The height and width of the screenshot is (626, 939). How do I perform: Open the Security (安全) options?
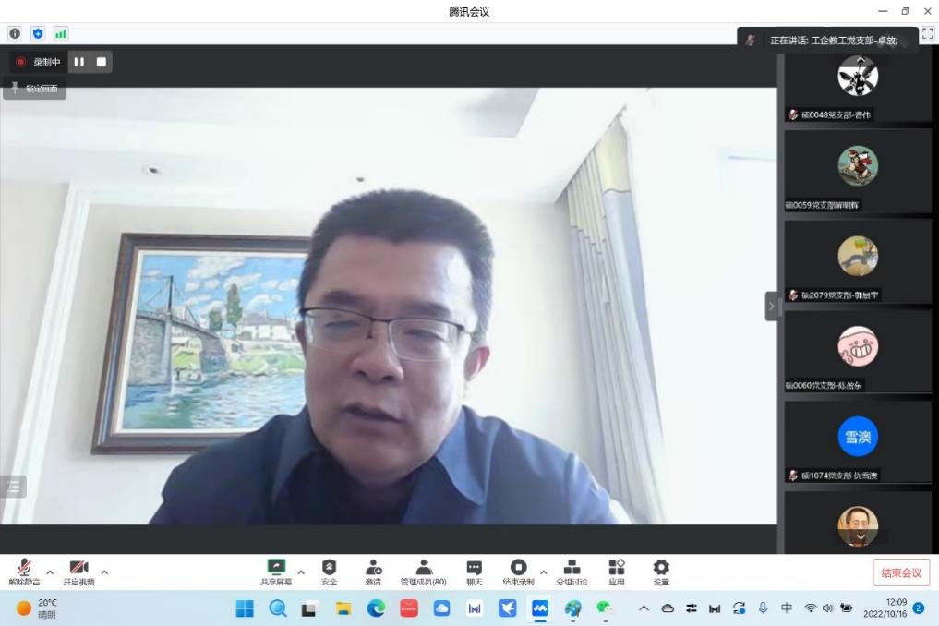329,572
